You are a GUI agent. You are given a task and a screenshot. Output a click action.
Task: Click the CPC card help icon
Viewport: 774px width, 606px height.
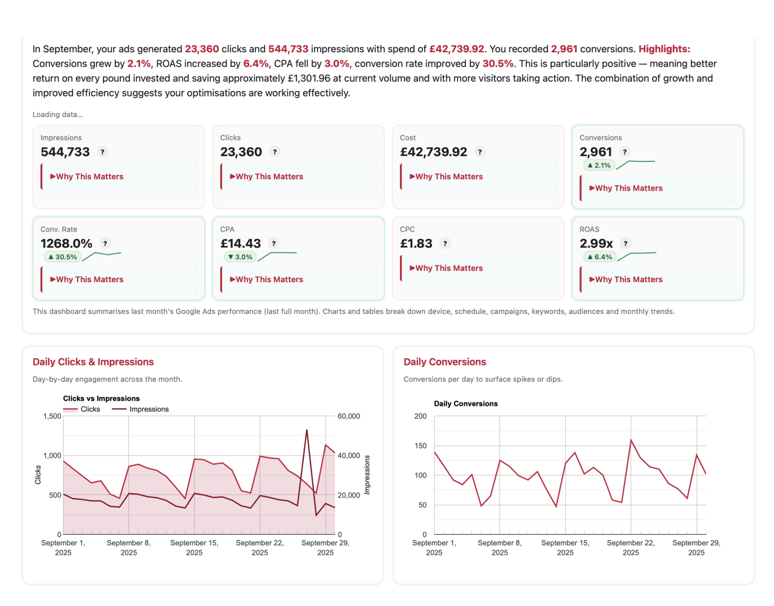tap(445, 243)
